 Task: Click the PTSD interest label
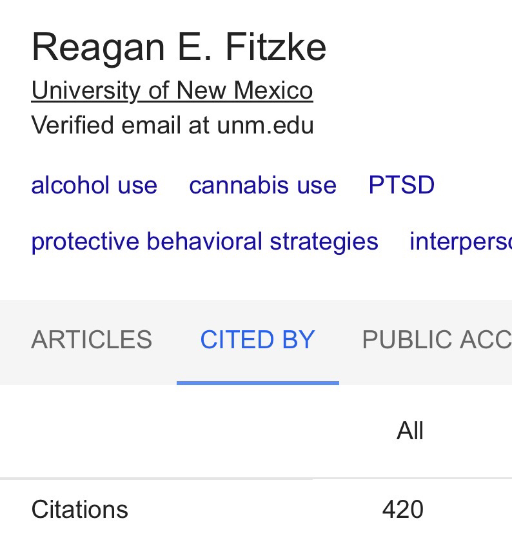pos(401,185)
